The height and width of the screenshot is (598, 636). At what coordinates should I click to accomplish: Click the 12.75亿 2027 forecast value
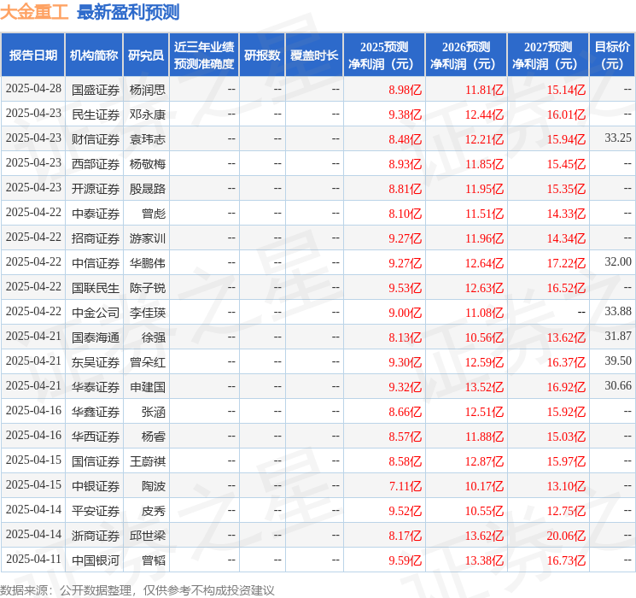tap(566, 511)
